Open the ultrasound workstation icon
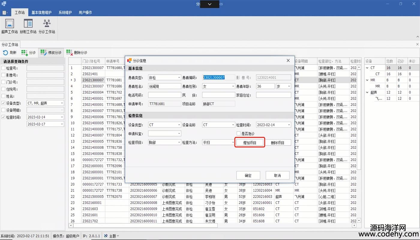 pyautogui.click(x=10, y=24)
